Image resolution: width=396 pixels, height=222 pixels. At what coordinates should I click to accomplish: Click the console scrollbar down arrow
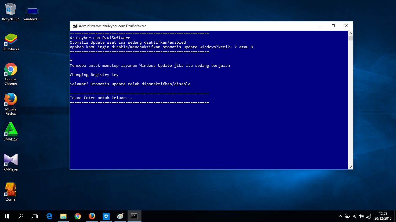(x=350, y=167)
